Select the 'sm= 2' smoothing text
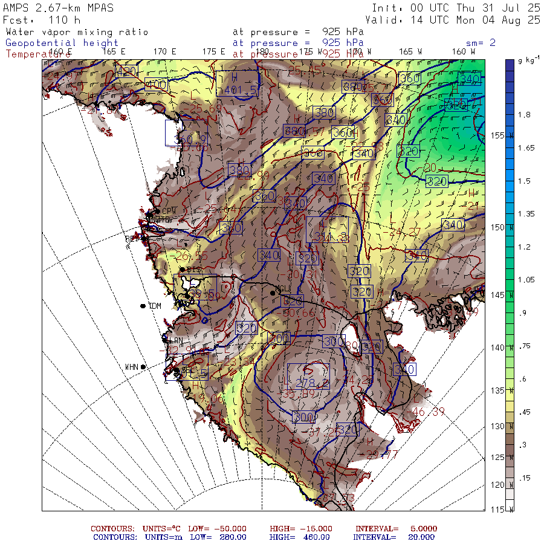 [x=481, y=43]
